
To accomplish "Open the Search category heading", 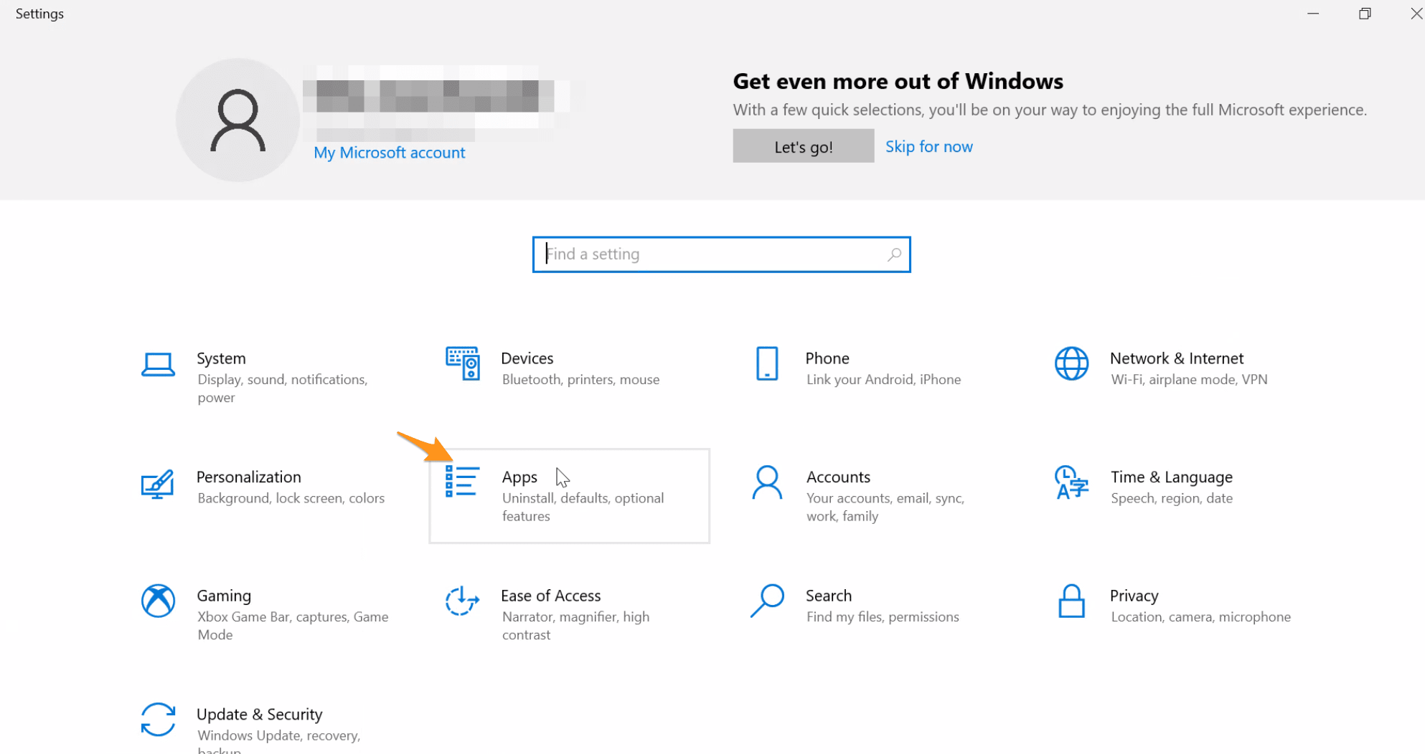I will 828,596.
